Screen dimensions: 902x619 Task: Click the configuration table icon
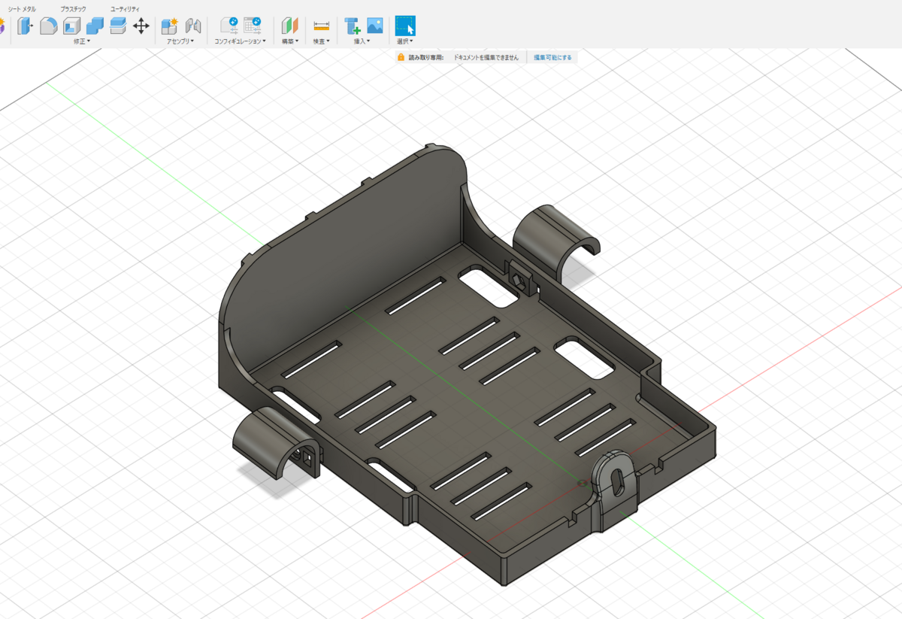pos(253,26)
